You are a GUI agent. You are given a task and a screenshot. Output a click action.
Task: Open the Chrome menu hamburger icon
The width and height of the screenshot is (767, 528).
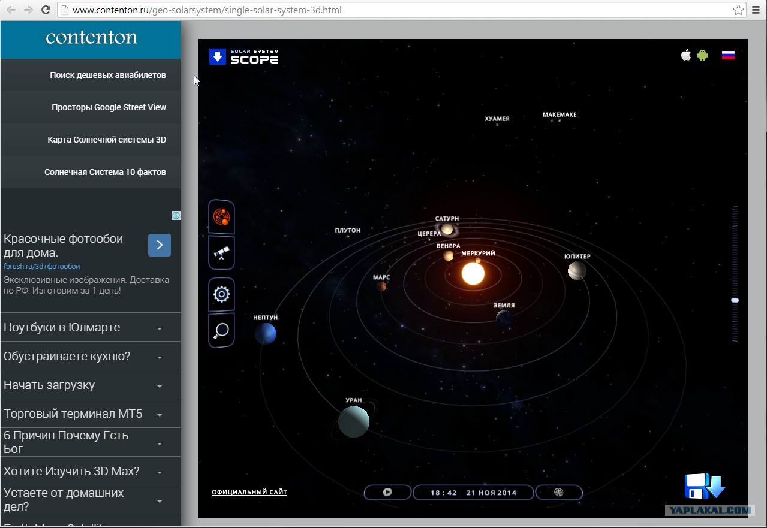pyautogui.click(x=757, y=10)
